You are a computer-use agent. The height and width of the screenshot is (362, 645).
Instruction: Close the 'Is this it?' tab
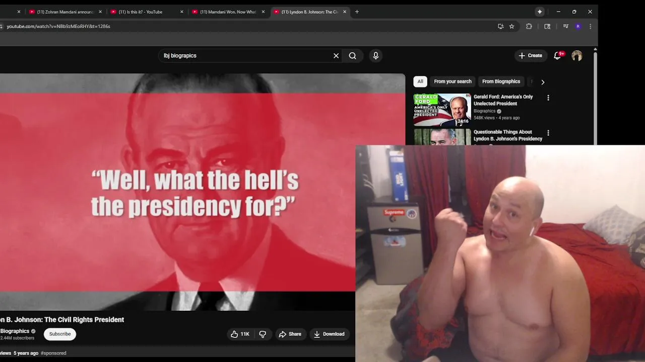(182, 12)
